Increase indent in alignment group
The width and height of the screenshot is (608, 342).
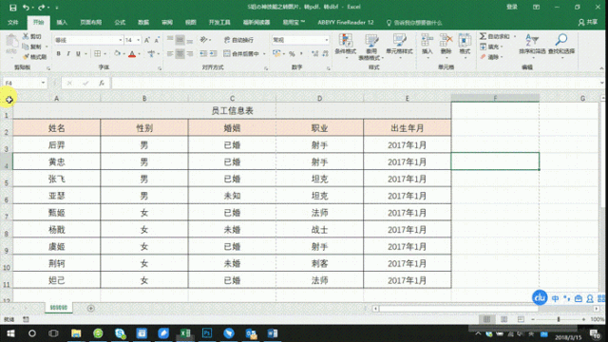[213, 53]
